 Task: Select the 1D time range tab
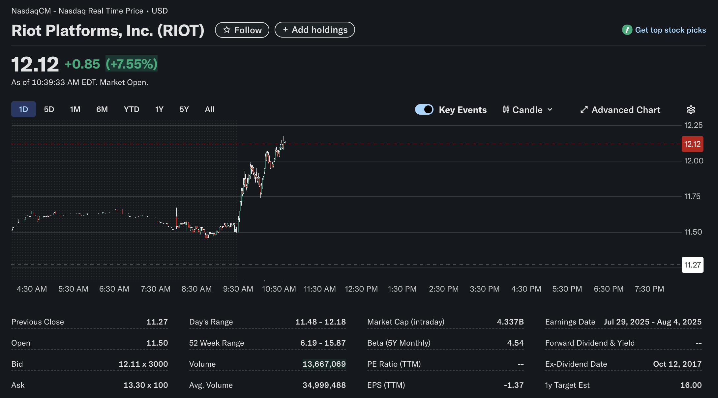point(23,109)
